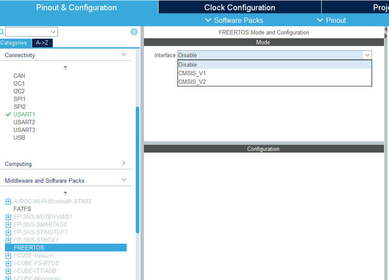The width and height of the screenshot is (389, 280).
Task: Click download icon beside FP-SNS-STBOX1
Action: [x=8, y=240]
